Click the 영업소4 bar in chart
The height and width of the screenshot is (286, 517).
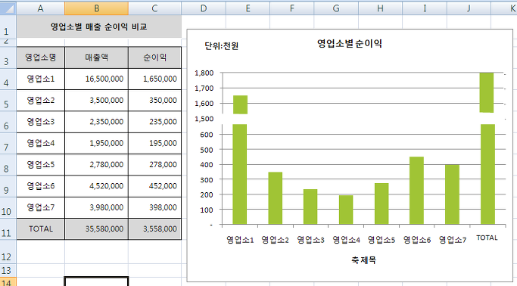(346, 210)
